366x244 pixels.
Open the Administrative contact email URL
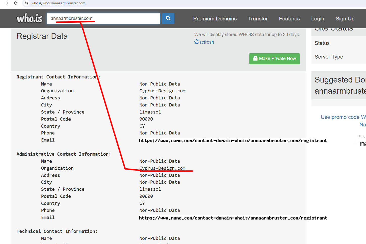[x=233, y=218]
